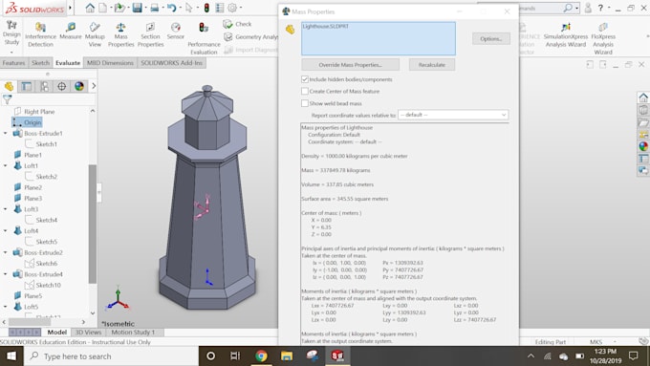Open the Design Study tool
This screenshot has width=650, height=366.
(11, 32)
